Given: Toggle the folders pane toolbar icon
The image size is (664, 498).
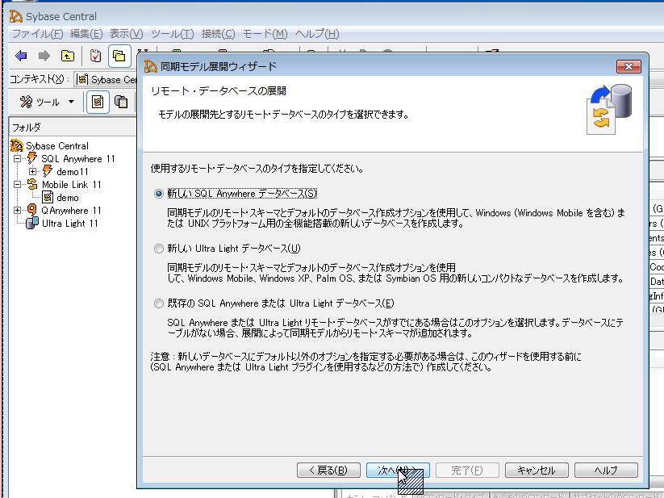Looking at the screenshot, I should tap(119, 56).
